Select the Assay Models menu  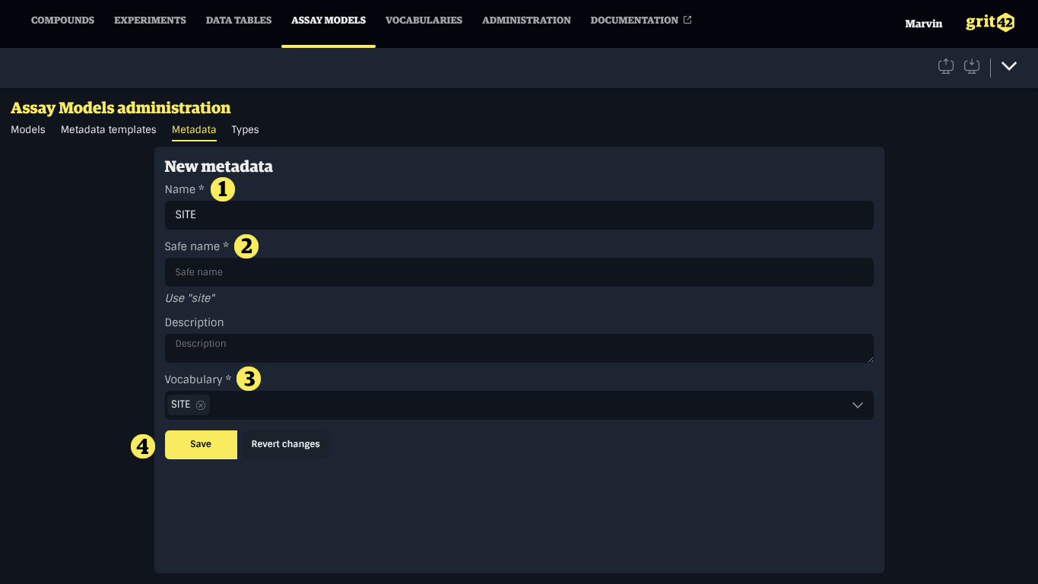(329, 21)
